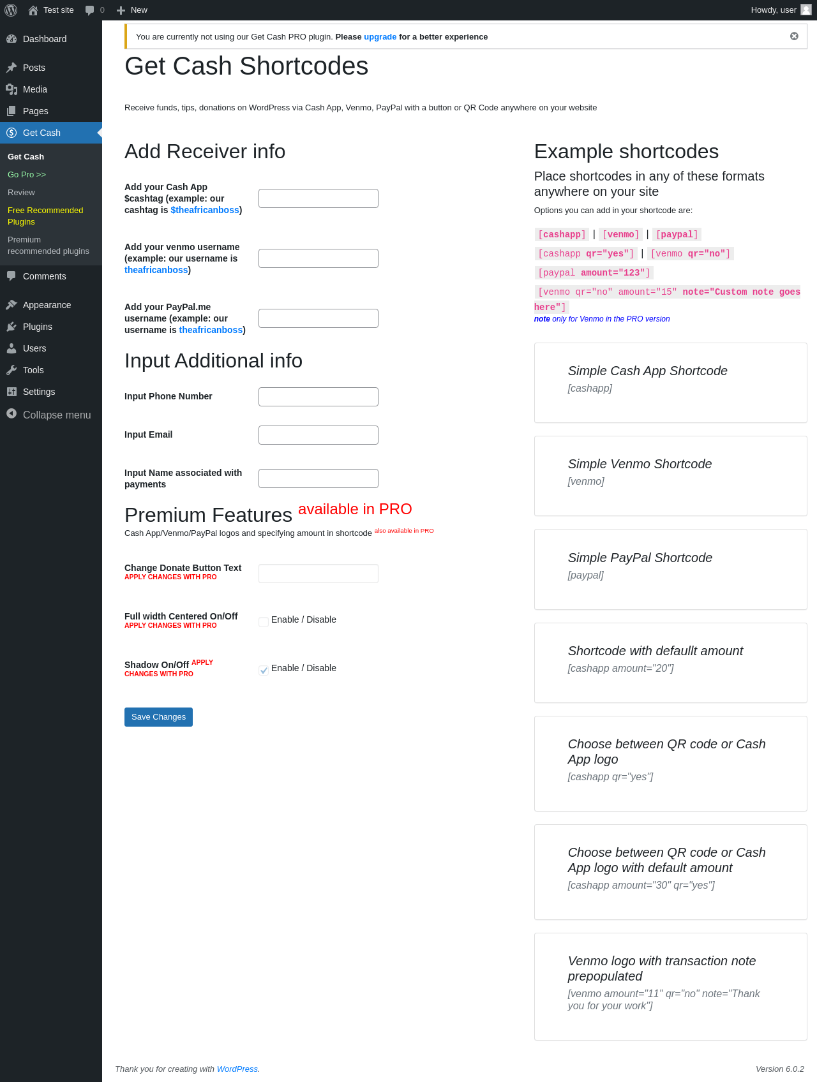Toggle Full width Centered checkbox
817x1082 pixels.
pyautogui.click(x=264, y=622)
